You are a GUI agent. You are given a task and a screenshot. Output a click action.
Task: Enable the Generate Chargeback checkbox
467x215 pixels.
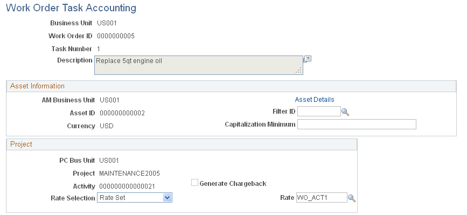coord(194,183)
